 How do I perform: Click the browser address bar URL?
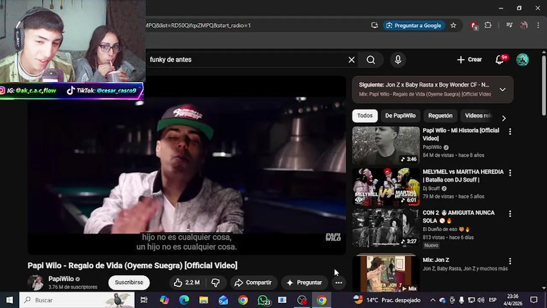tap(198, 25)
